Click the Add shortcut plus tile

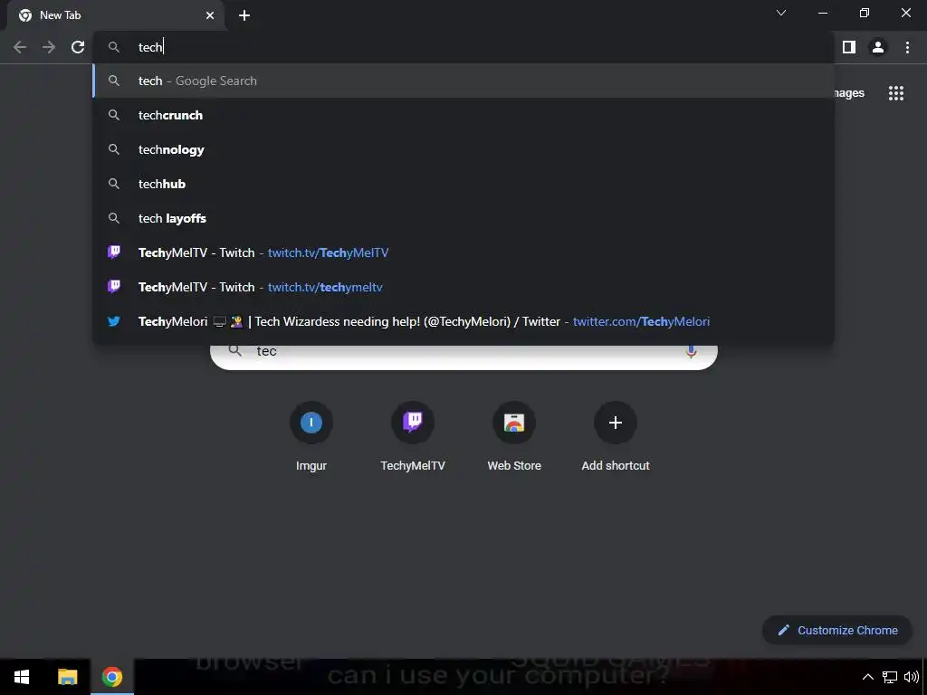[x=616, y=437]
